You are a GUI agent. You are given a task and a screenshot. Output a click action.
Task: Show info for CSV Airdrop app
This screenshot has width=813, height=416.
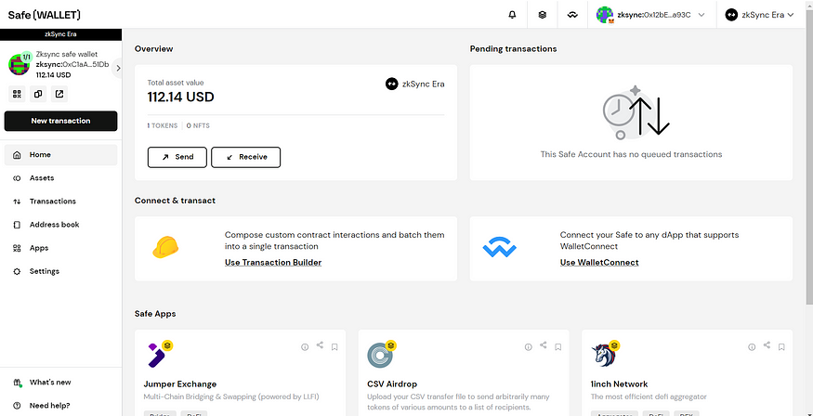click(x=529, y=347)
